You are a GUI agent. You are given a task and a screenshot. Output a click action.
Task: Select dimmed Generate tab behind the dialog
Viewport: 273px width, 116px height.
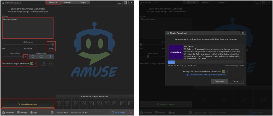pyautogui.click(x=191, y=2)
